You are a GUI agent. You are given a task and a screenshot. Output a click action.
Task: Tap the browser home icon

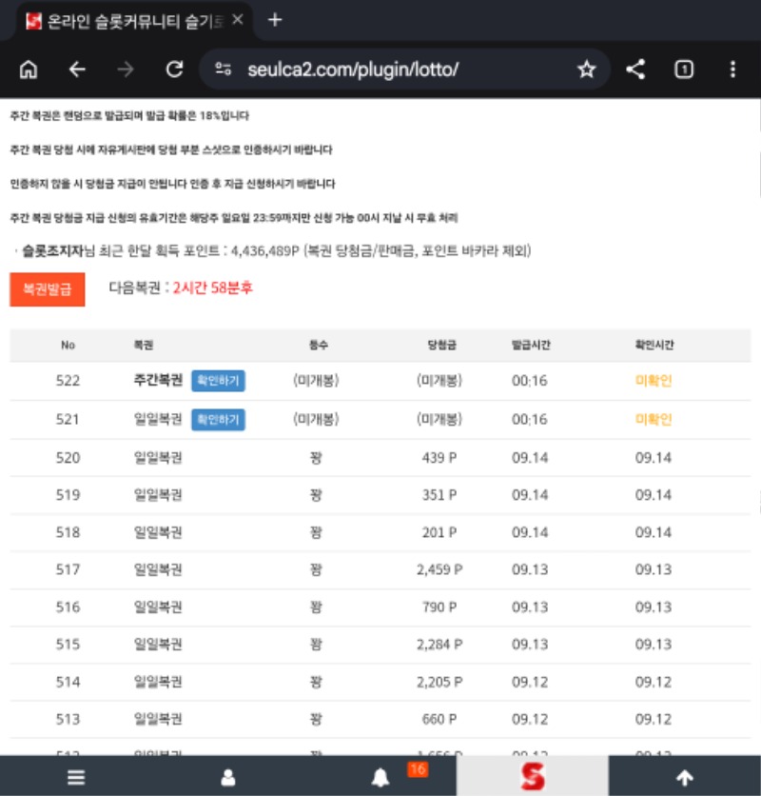click(x=29, y=70)
